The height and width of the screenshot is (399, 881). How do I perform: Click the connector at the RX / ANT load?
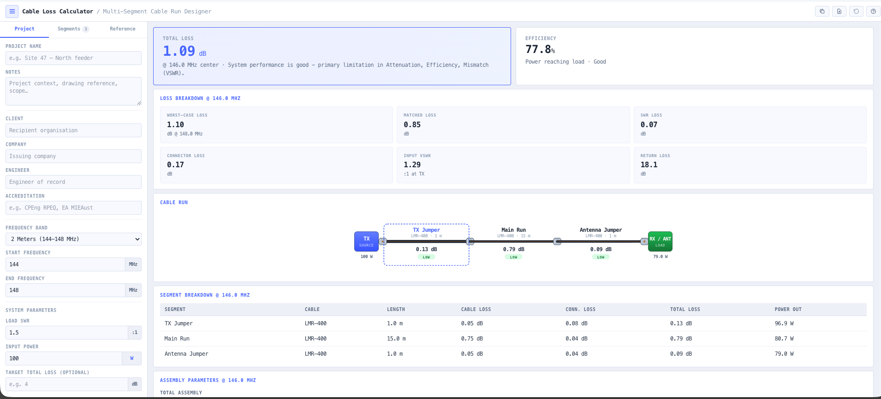644,241
